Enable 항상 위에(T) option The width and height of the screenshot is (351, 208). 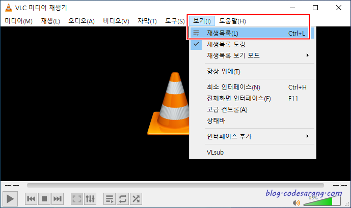tap(253, 72)
